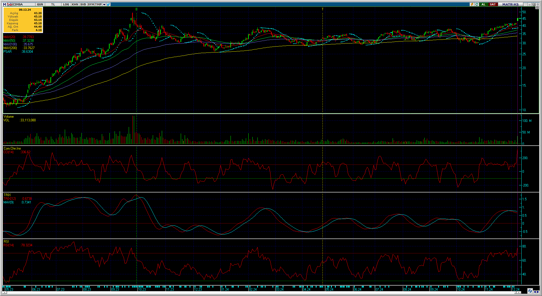The height and width of the screenshot is (296, 542).
Task: Click the T marker above the chart
Action: 322,9
